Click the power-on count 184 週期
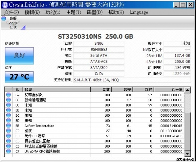This screenshot has width=196, height=162. (177, 68)
